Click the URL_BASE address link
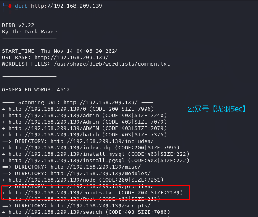The height and width of the screenshot is (217, 258). [x=71, y=58]
